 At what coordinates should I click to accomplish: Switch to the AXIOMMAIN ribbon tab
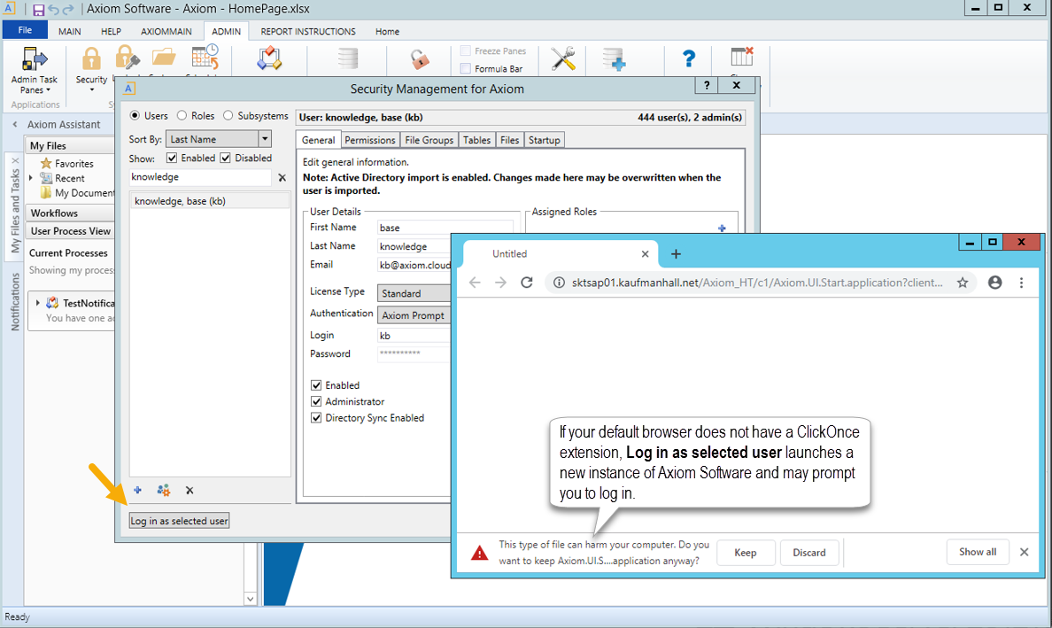pyautogui.click(x=166, y=32)
